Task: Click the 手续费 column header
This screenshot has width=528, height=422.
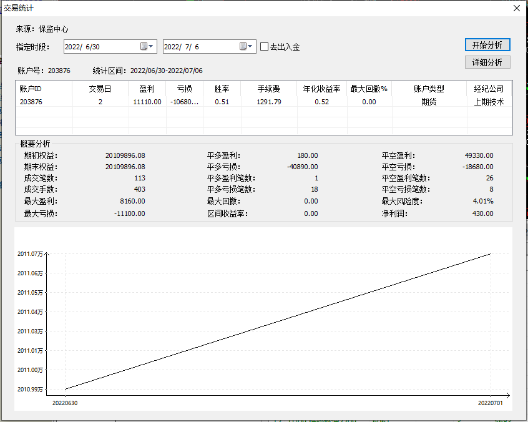Action: pos(268,89)
